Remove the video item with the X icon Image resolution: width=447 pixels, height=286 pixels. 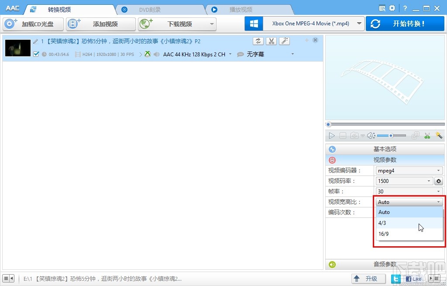click(315, 40)
